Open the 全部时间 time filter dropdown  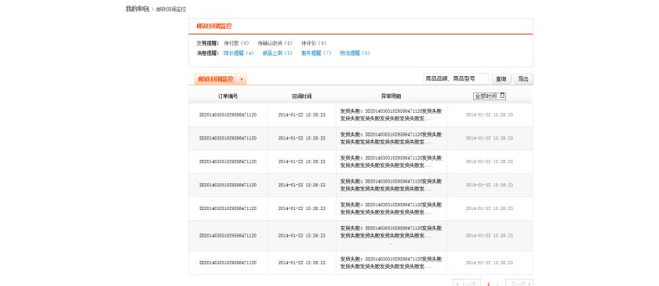490,96
